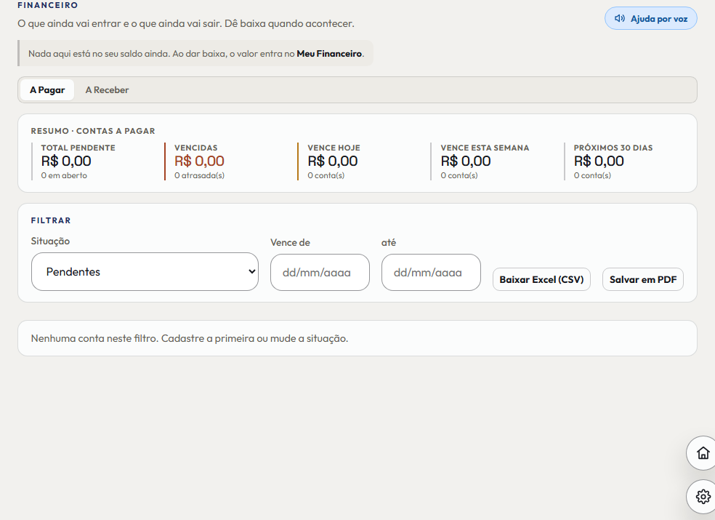
Task: Switch to the A Pagar tab
Action: click(x=47, y=90)
